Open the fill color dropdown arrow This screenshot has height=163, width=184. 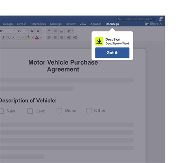(32, 37)
